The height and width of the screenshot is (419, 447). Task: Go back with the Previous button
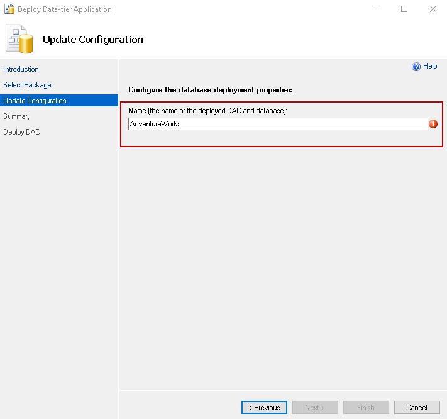(x=264, y=408)
